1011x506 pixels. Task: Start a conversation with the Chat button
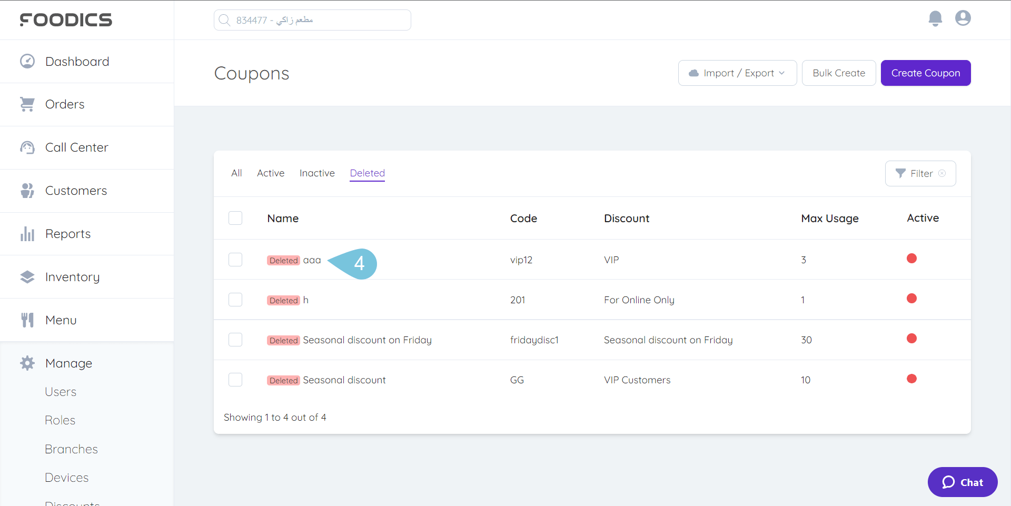(x=963, y=482)
